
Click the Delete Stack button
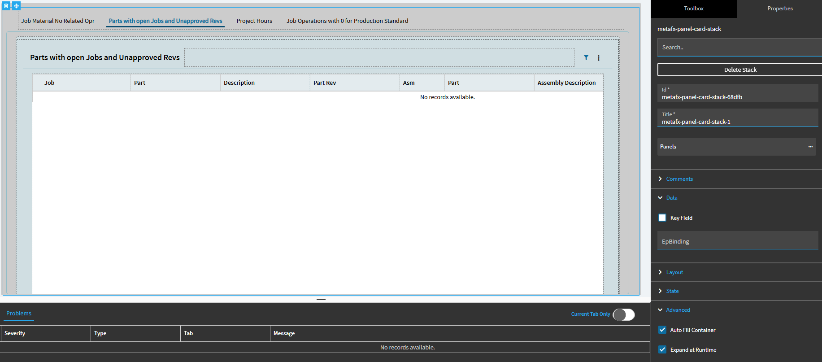click(740, 70)
